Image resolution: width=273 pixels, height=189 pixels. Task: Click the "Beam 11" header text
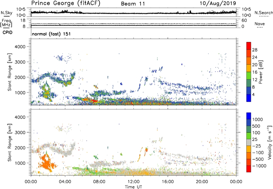[133, 4]
